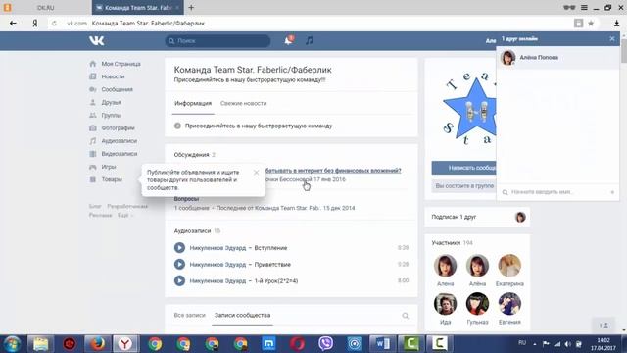Click the VK logo in header
Viewport: 627px width, 353px height.
96,40
